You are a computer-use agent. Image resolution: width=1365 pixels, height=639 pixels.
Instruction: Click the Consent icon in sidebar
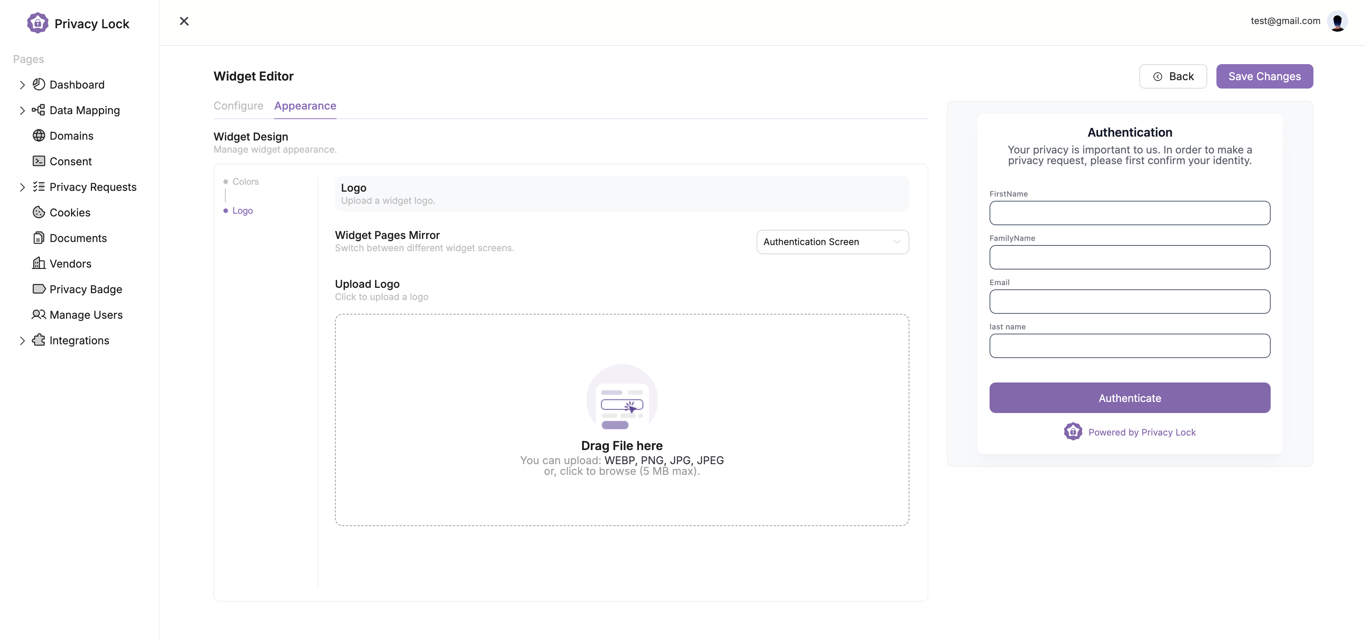point(38,161)
